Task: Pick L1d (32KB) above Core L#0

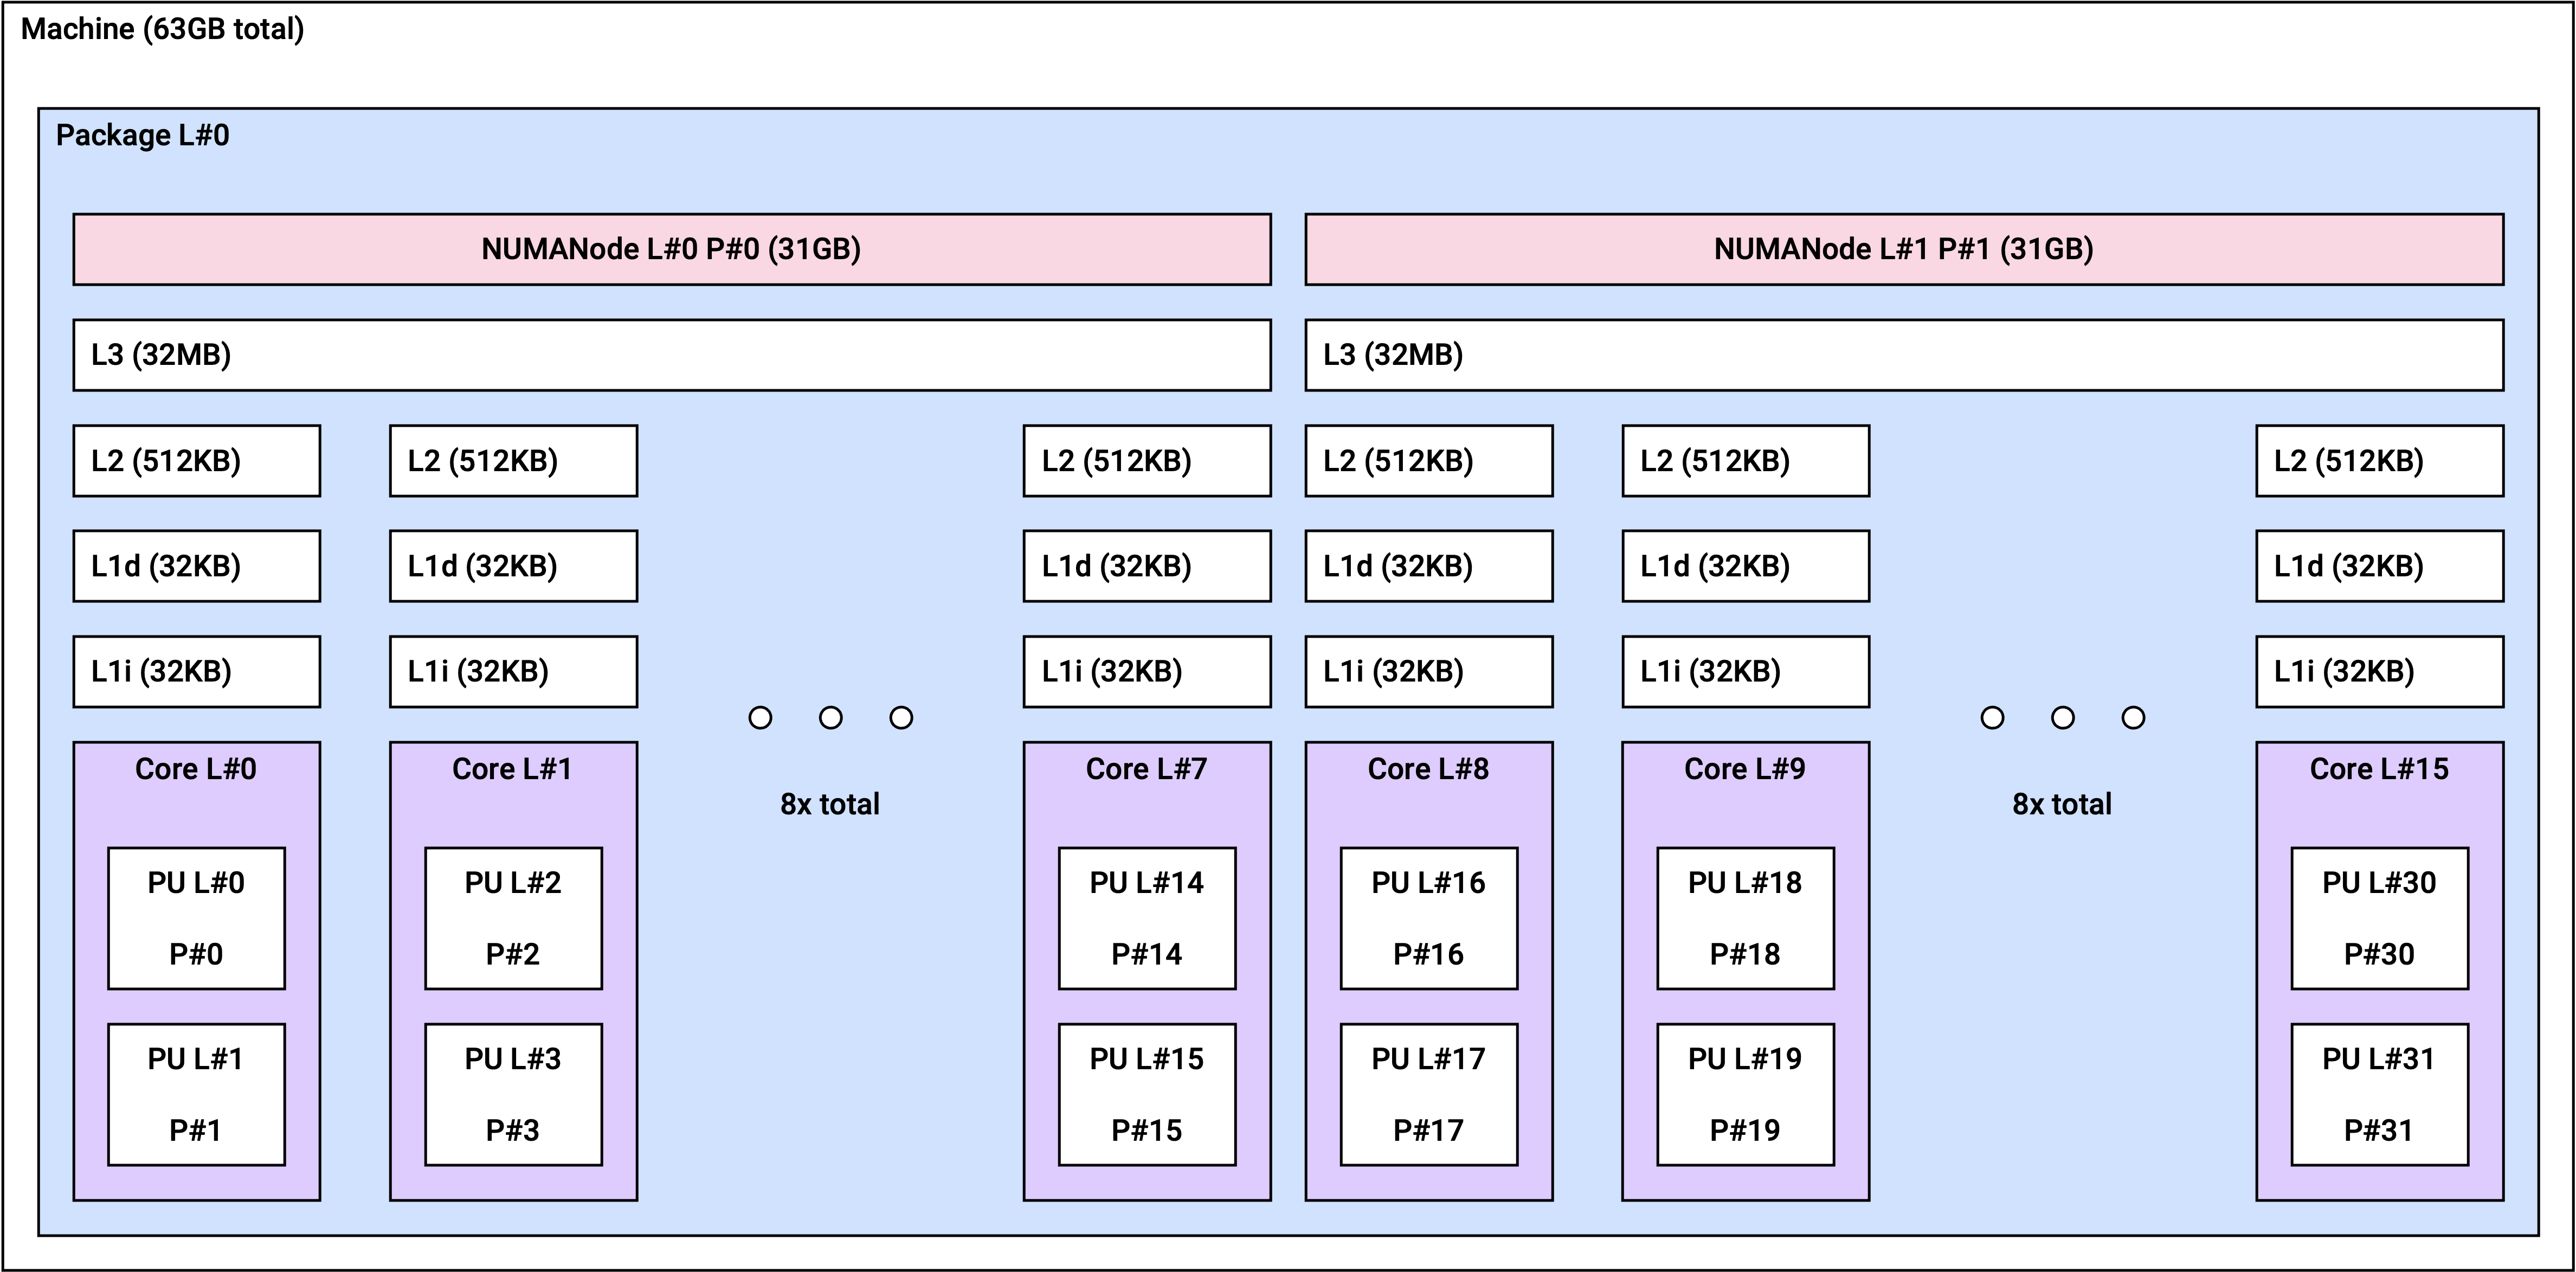Action: tap(196, 566)
